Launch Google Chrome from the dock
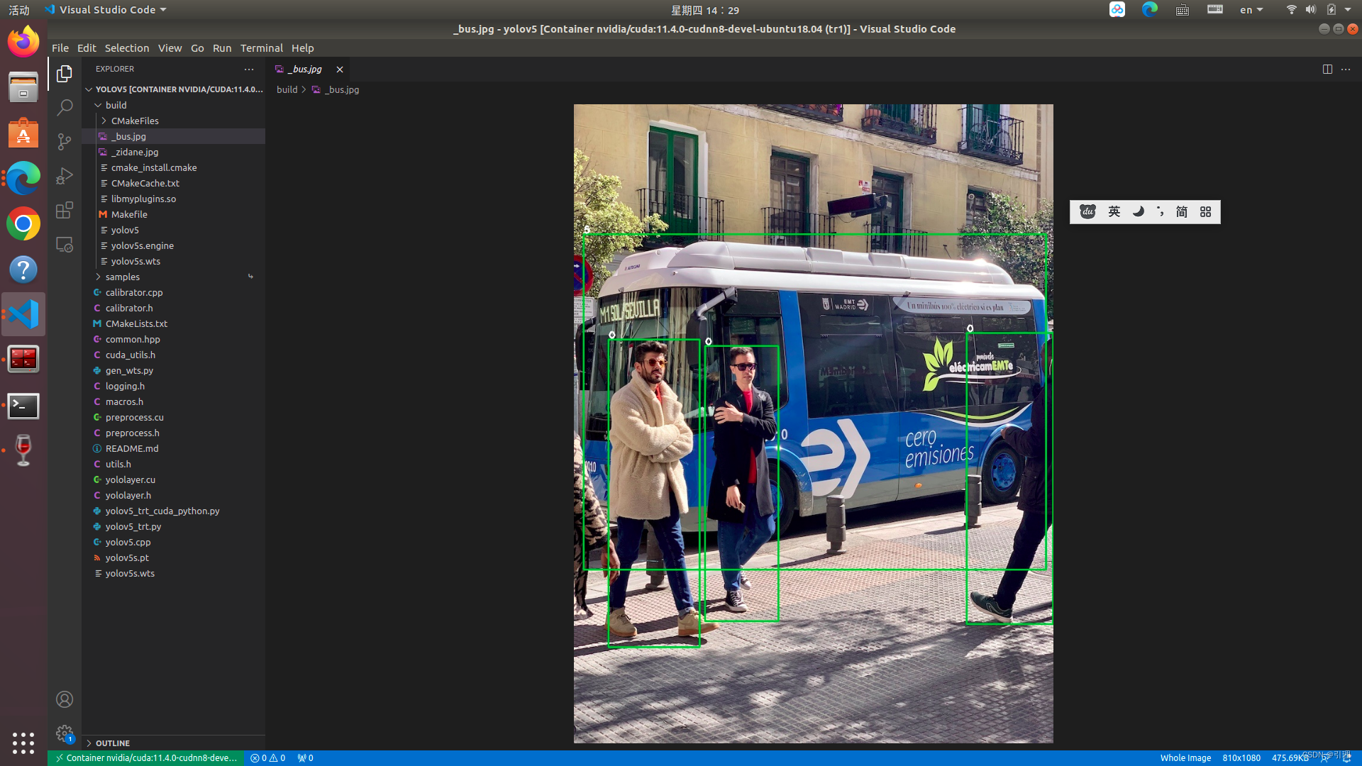 coord(23,224)
